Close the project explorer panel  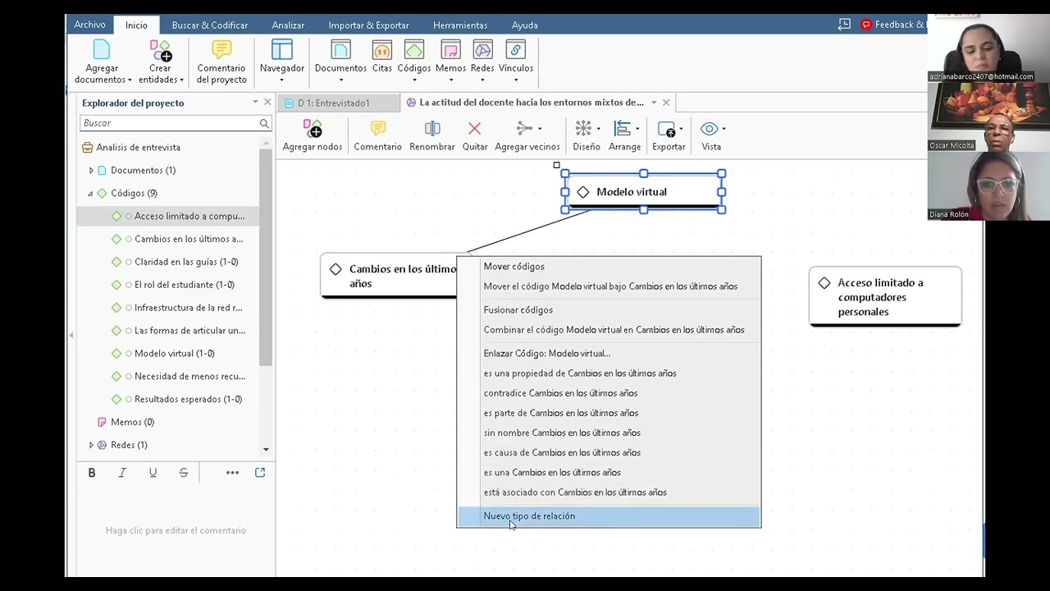click(x=267, y=102)
